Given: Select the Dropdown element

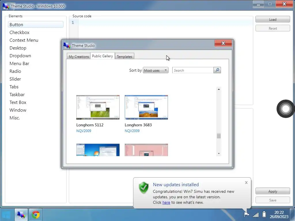Looking at the screenshot, I should coord(35,56).
